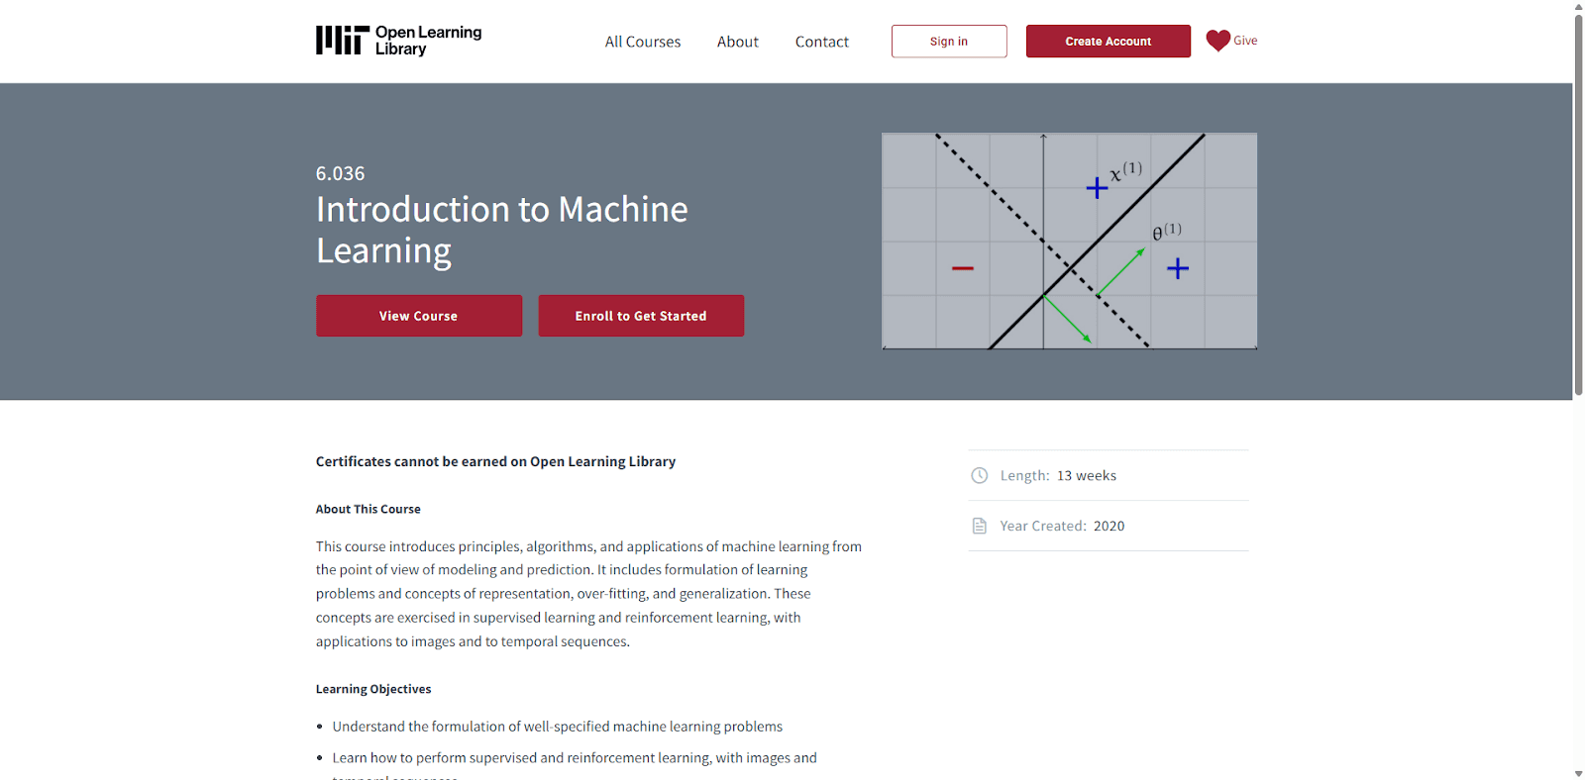
Task: Click the 2020 year created value
Action: coord(1109,526)
